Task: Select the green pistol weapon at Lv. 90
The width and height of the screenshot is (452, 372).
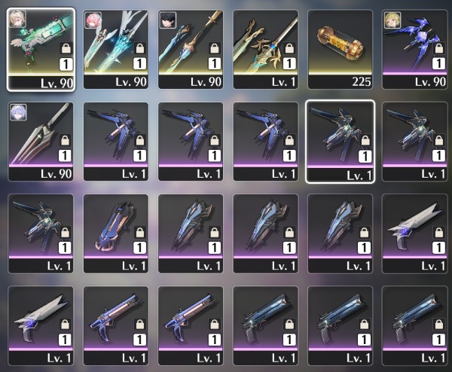Action: [41, 49]
